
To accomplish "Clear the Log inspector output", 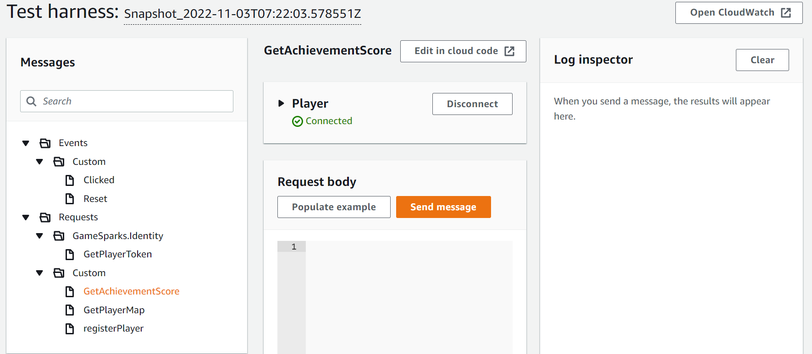I will [762, 60].
